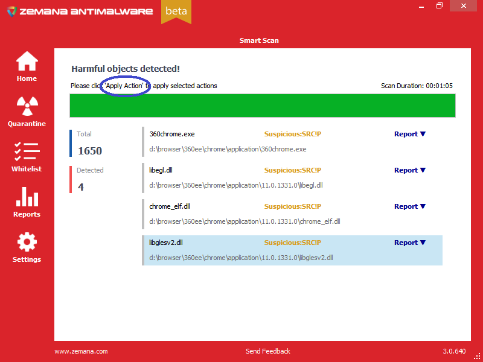Expand Report dropdown for libegl.dll

click(410, 170)
